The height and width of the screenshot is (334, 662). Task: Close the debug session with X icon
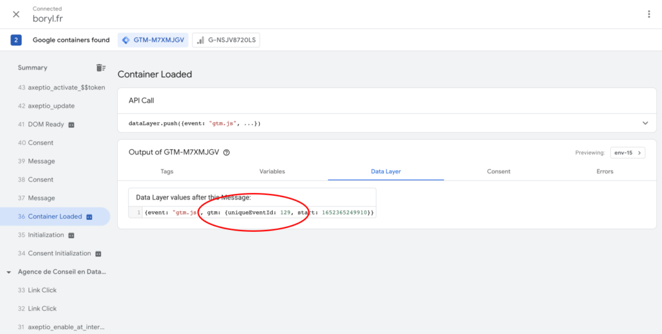(x=16, y=14)
